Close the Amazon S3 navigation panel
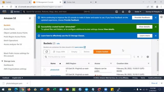This screenshot has width=164, height=92. [x=30, y=18]
